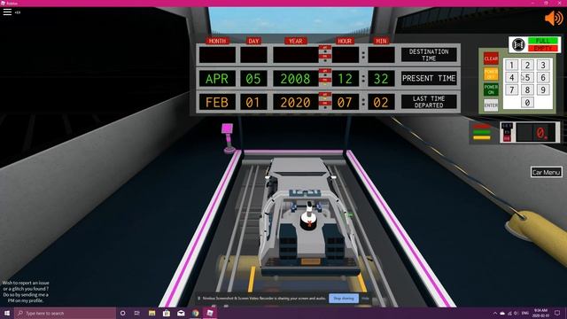Select keypad number 0
The image size is (567, 319).
click(527, 103)
